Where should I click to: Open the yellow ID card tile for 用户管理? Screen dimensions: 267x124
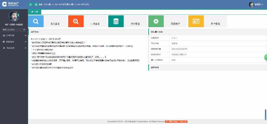click(x=196, y=21)
